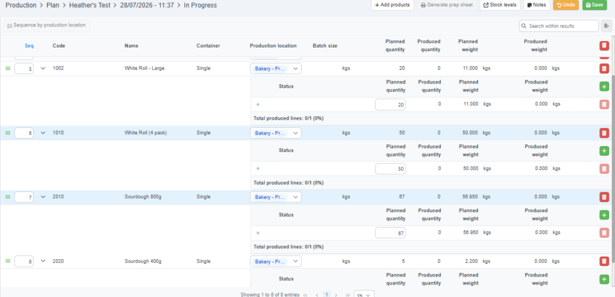The image size is (615, 297).
Task: Open Plan in the breadcrumb
Action: pyautogui.click(x=53, y=5)
